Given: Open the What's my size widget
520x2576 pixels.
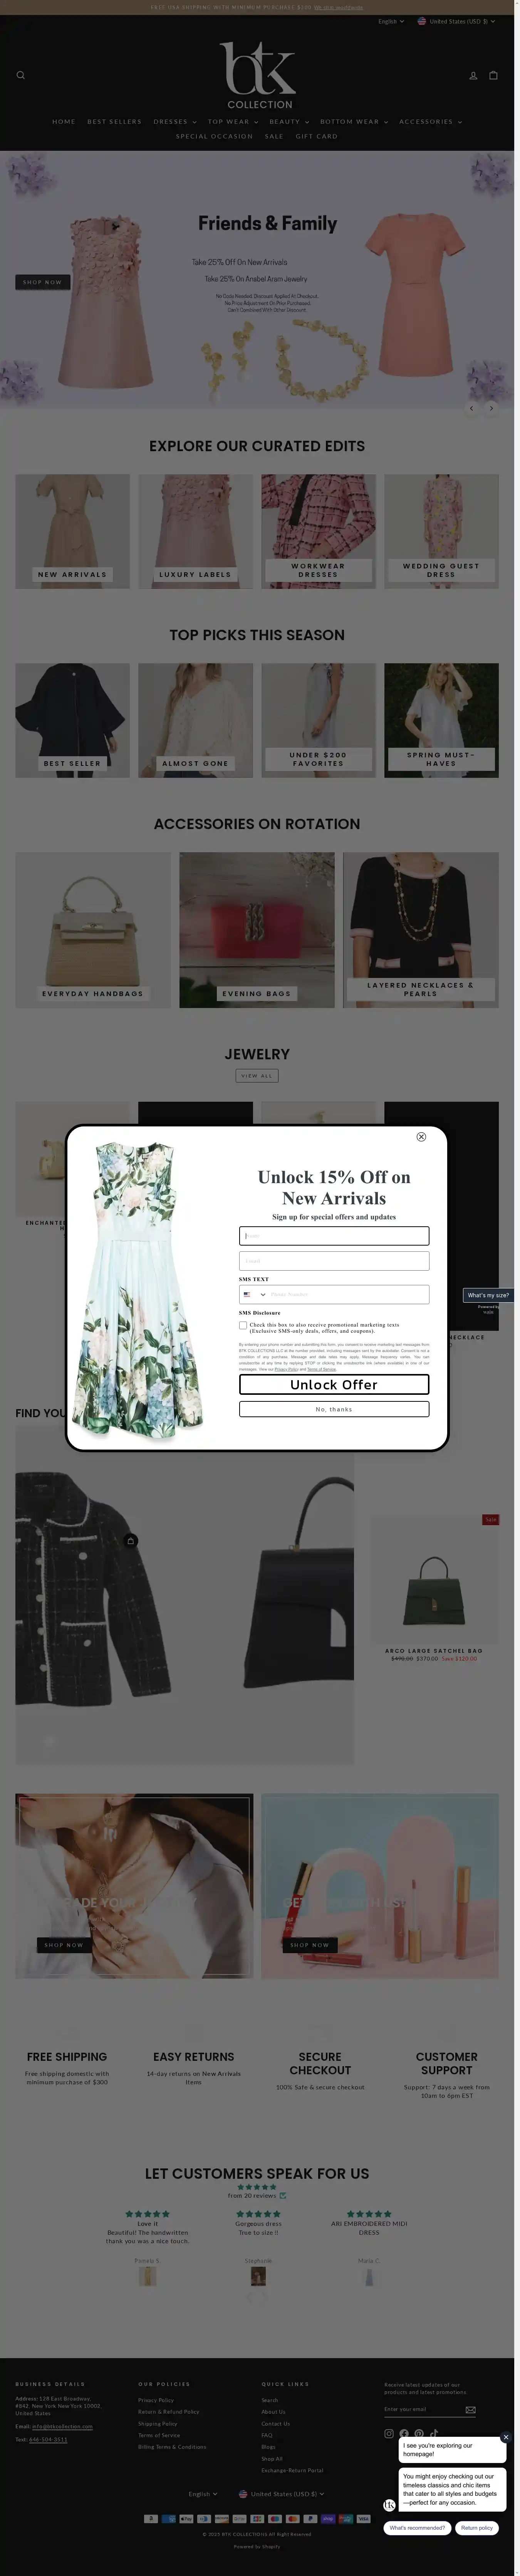Looking at the screenshot, I should [488, 1295].
